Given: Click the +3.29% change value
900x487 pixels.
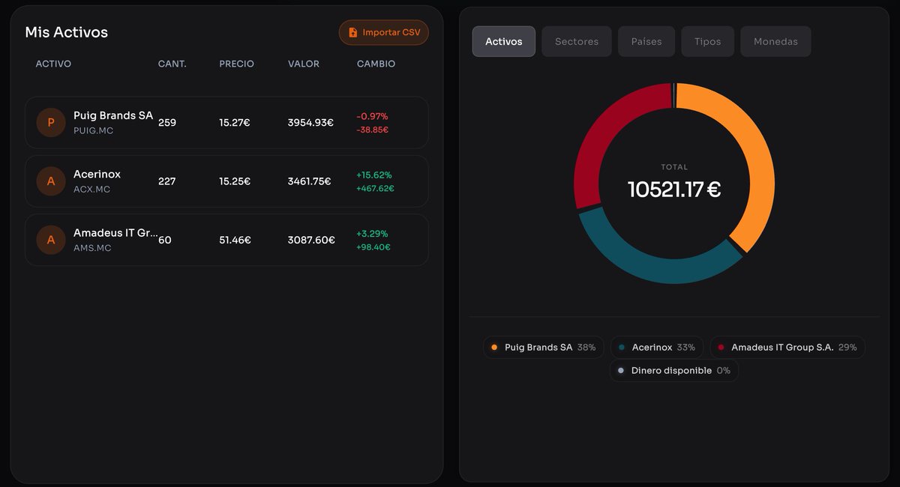Looking at the screenshot, I should (x=373, y=233).
